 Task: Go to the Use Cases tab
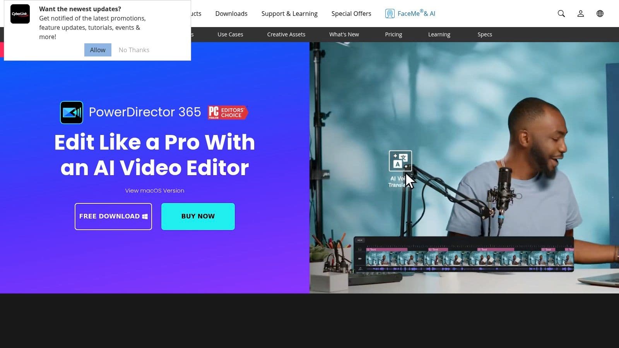[x=230, y=34]
